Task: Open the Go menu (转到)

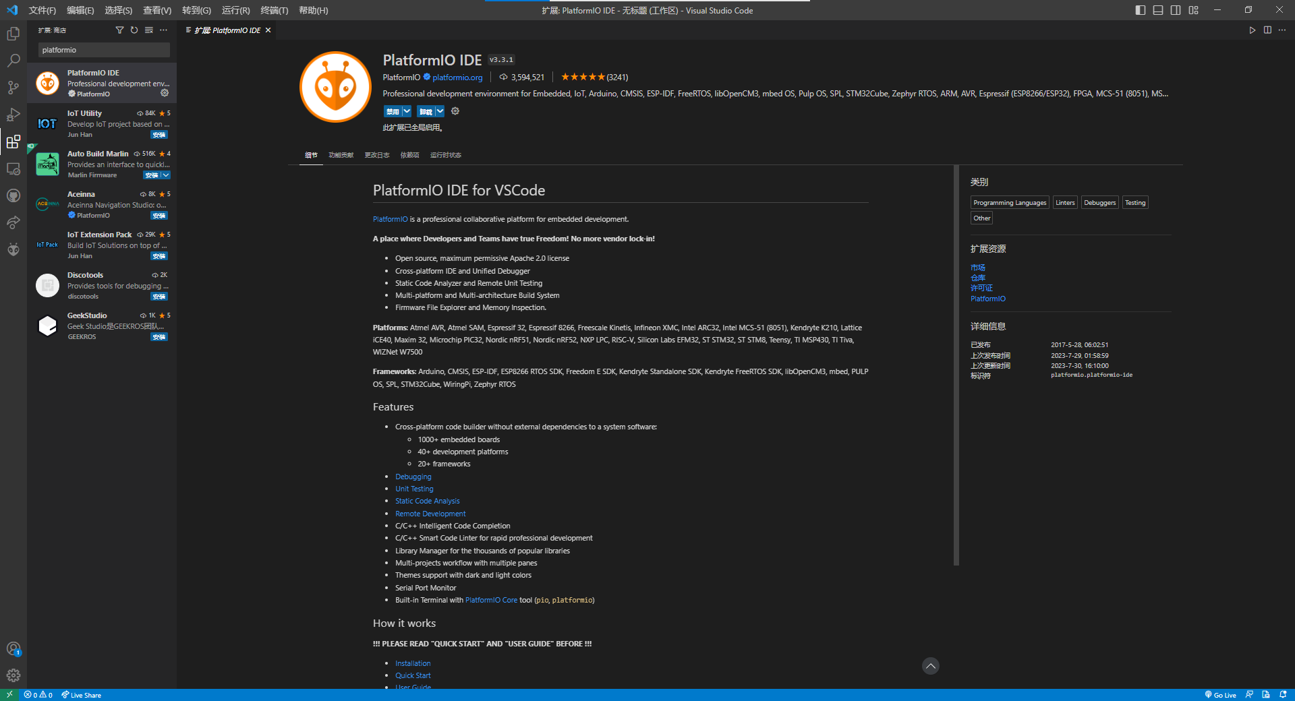Action: (x=196, y=10)
